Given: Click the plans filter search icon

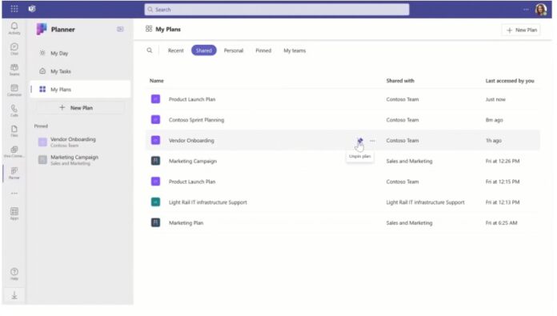Looking at the screenshot, I should coord(150,50).
